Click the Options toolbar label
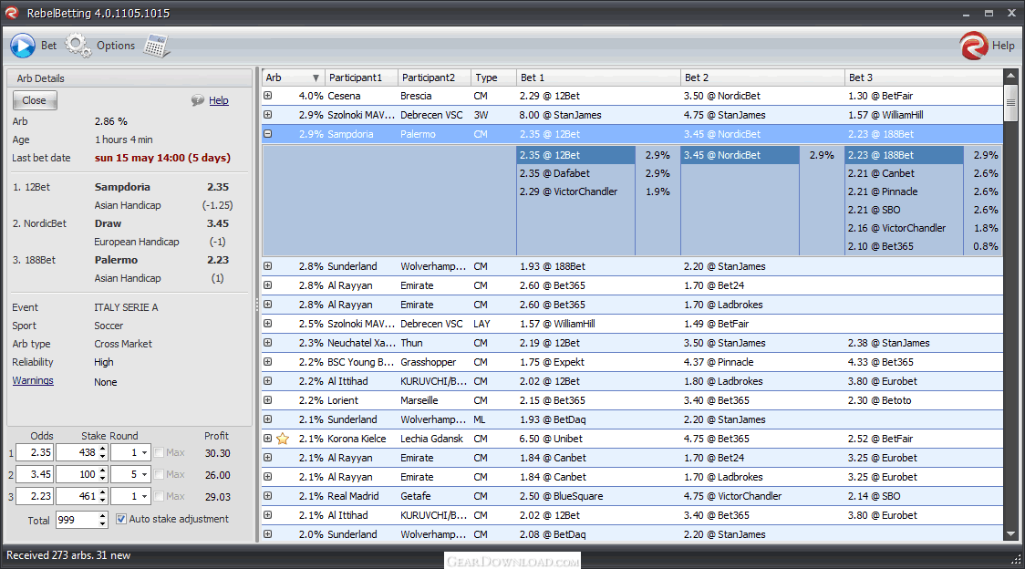This screenshot has height=569, width=1025. click(x=116, y=46)
